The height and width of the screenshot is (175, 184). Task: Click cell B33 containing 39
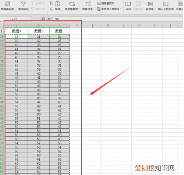click(x=39, y=69)
